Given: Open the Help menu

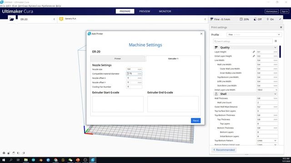Looking at the screenshot, I should pos(59,6).
